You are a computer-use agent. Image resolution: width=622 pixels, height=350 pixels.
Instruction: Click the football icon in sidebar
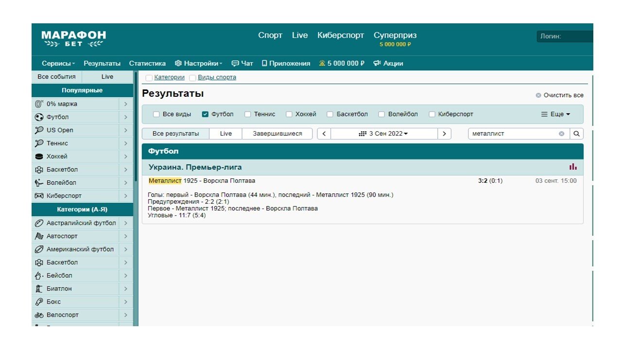39,117
